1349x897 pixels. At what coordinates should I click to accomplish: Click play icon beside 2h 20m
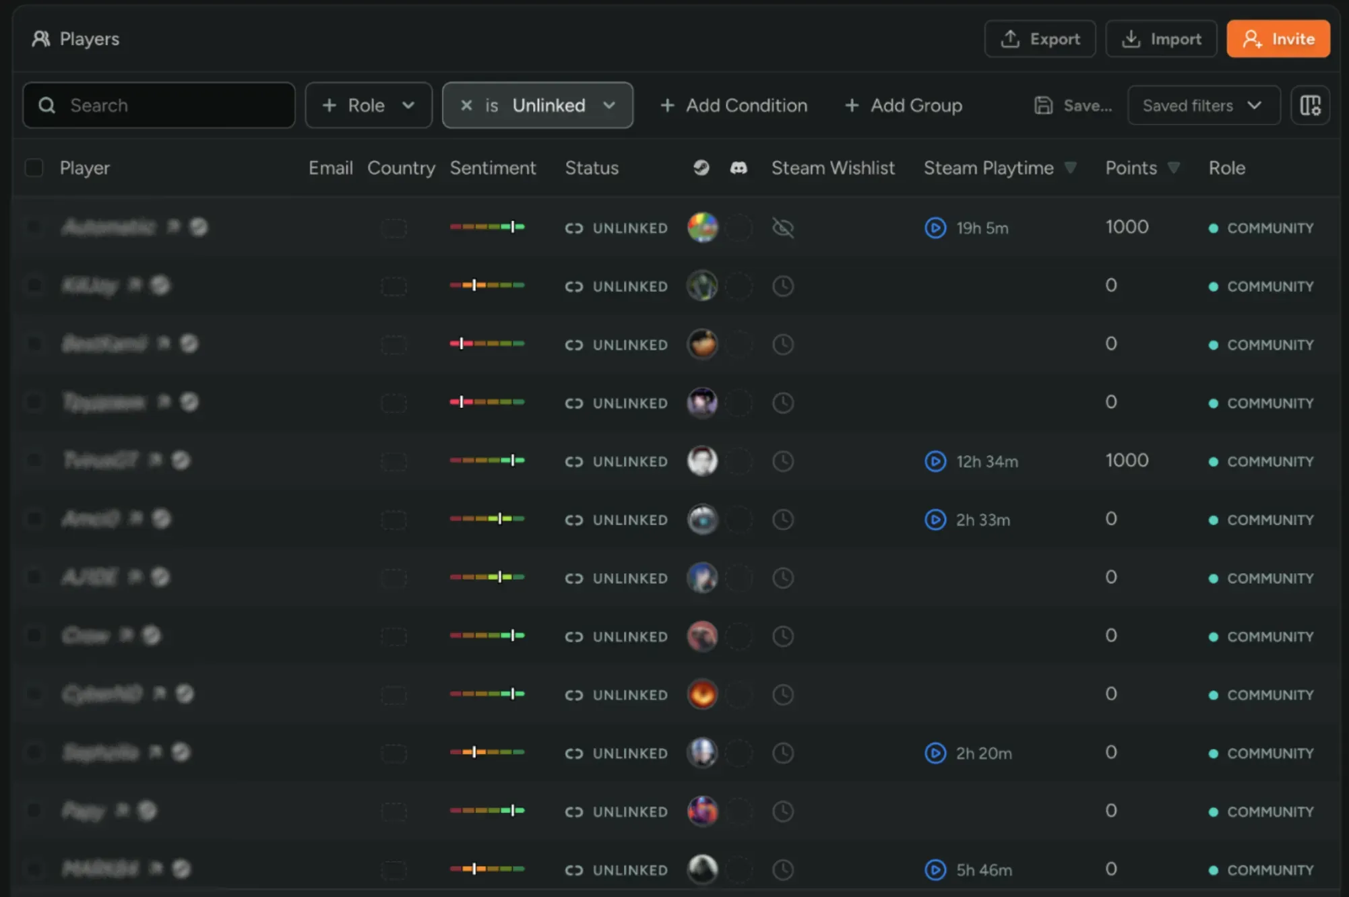935,753
